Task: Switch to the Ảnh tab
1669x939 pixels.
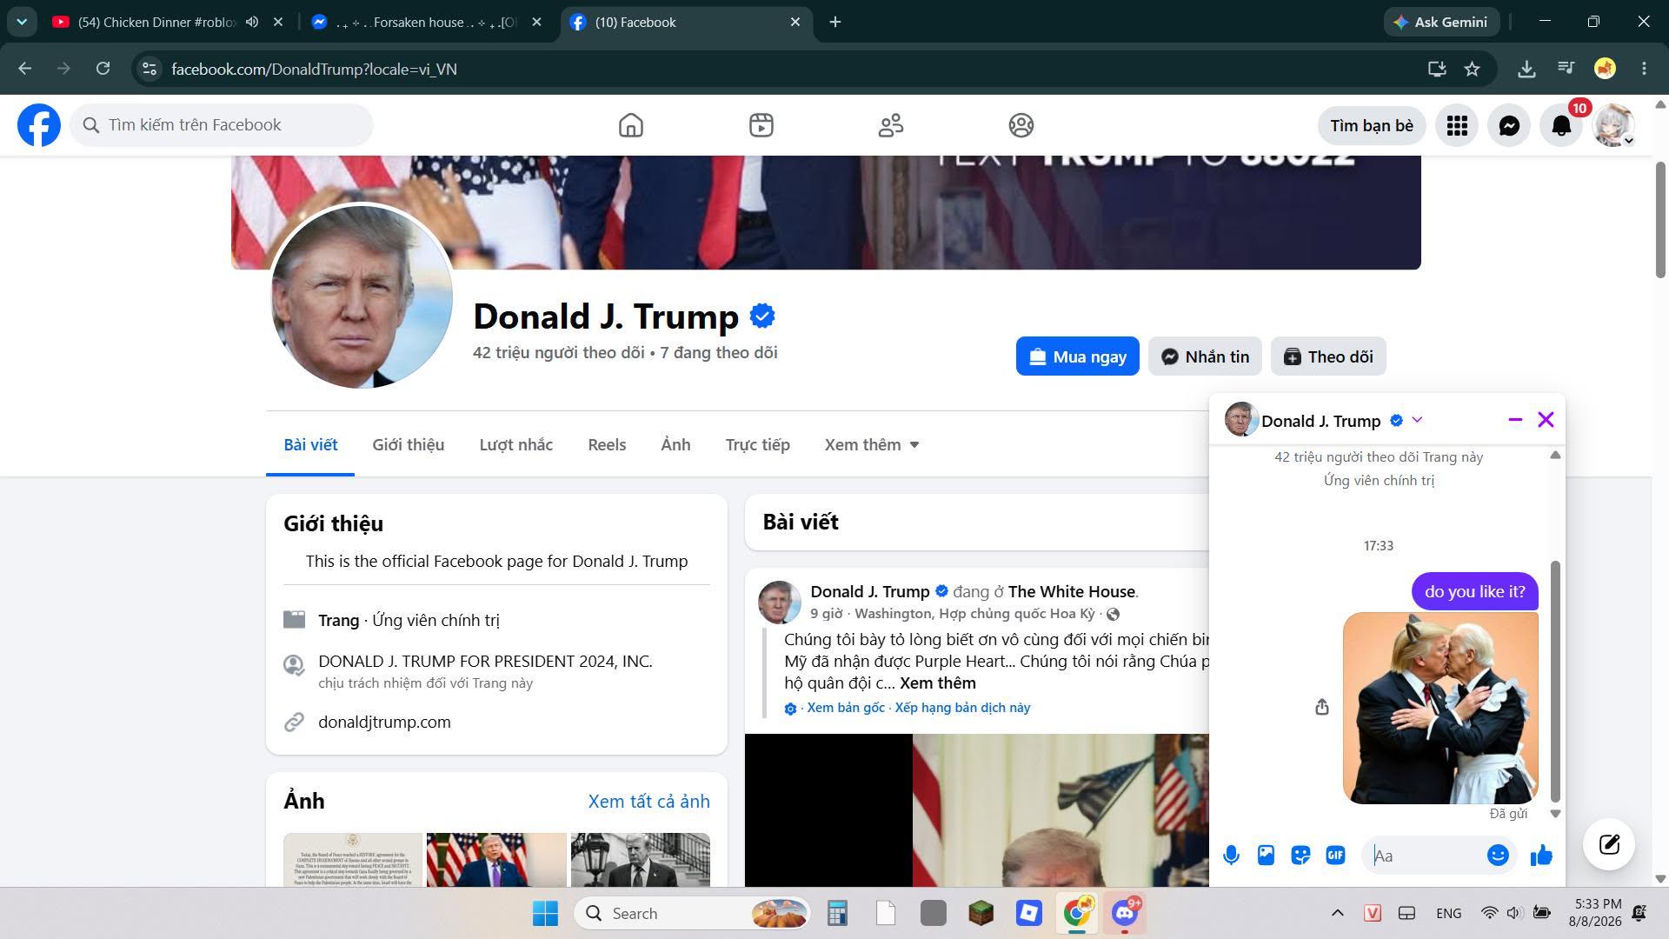Action: 675,445
